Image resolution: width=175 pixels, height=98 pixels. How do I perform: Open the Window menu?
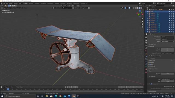coord(16,3)
